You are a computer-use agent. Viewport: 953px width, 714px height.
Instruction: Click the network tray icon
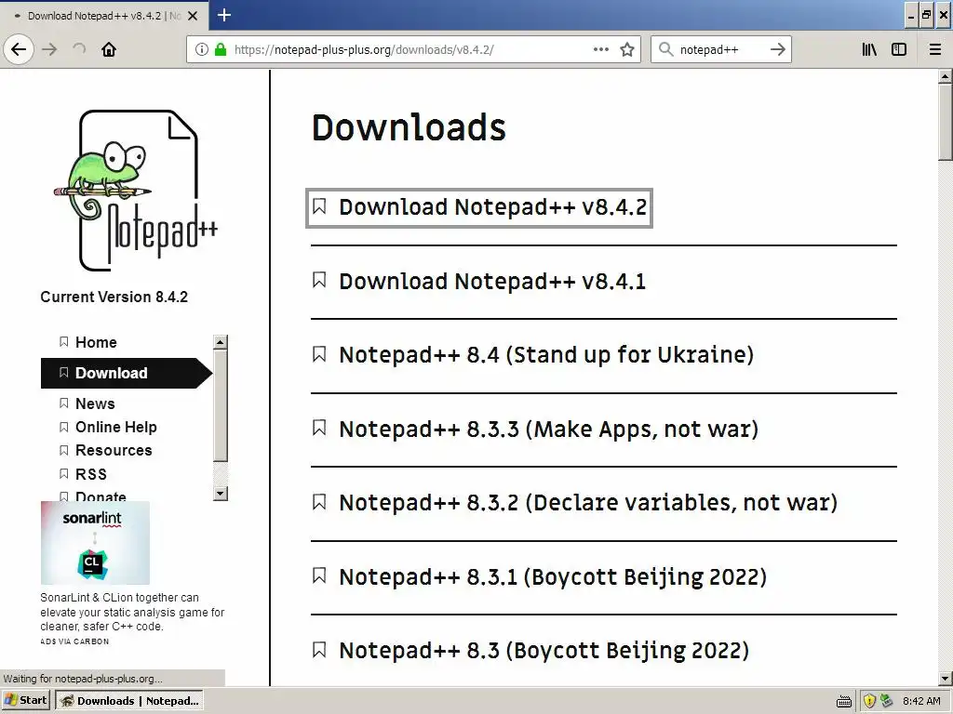886,701
